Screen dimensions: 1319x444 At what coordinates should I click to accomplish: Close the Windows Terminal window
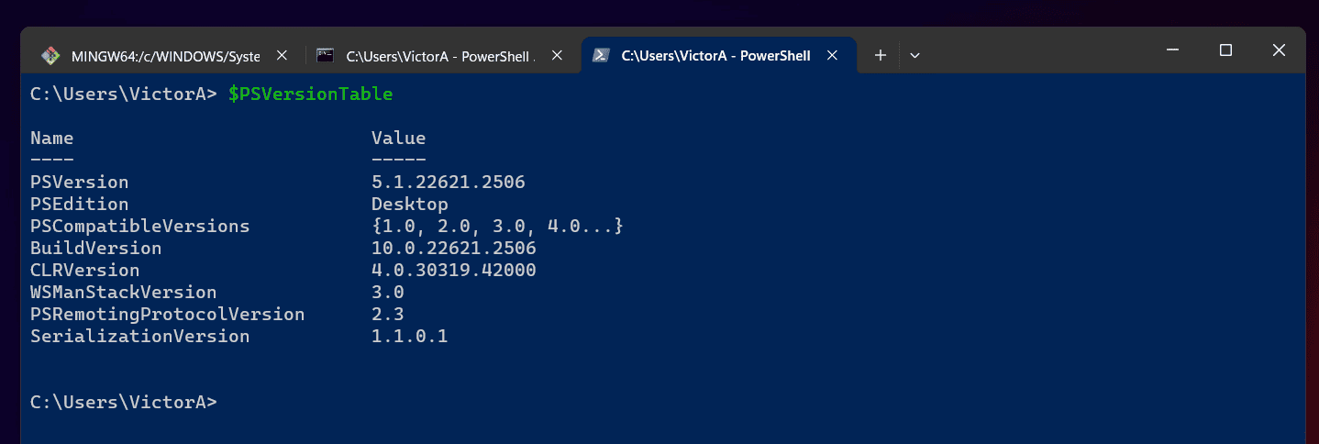point(1279,50)
